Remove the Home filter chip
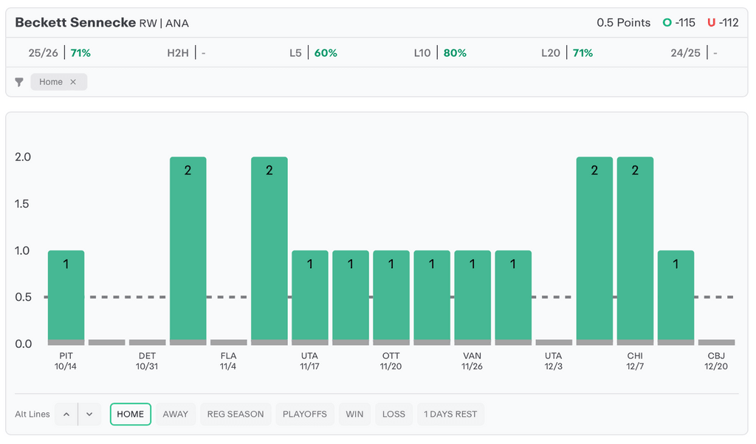The image size is (756, 444). [x=73, y=82]
